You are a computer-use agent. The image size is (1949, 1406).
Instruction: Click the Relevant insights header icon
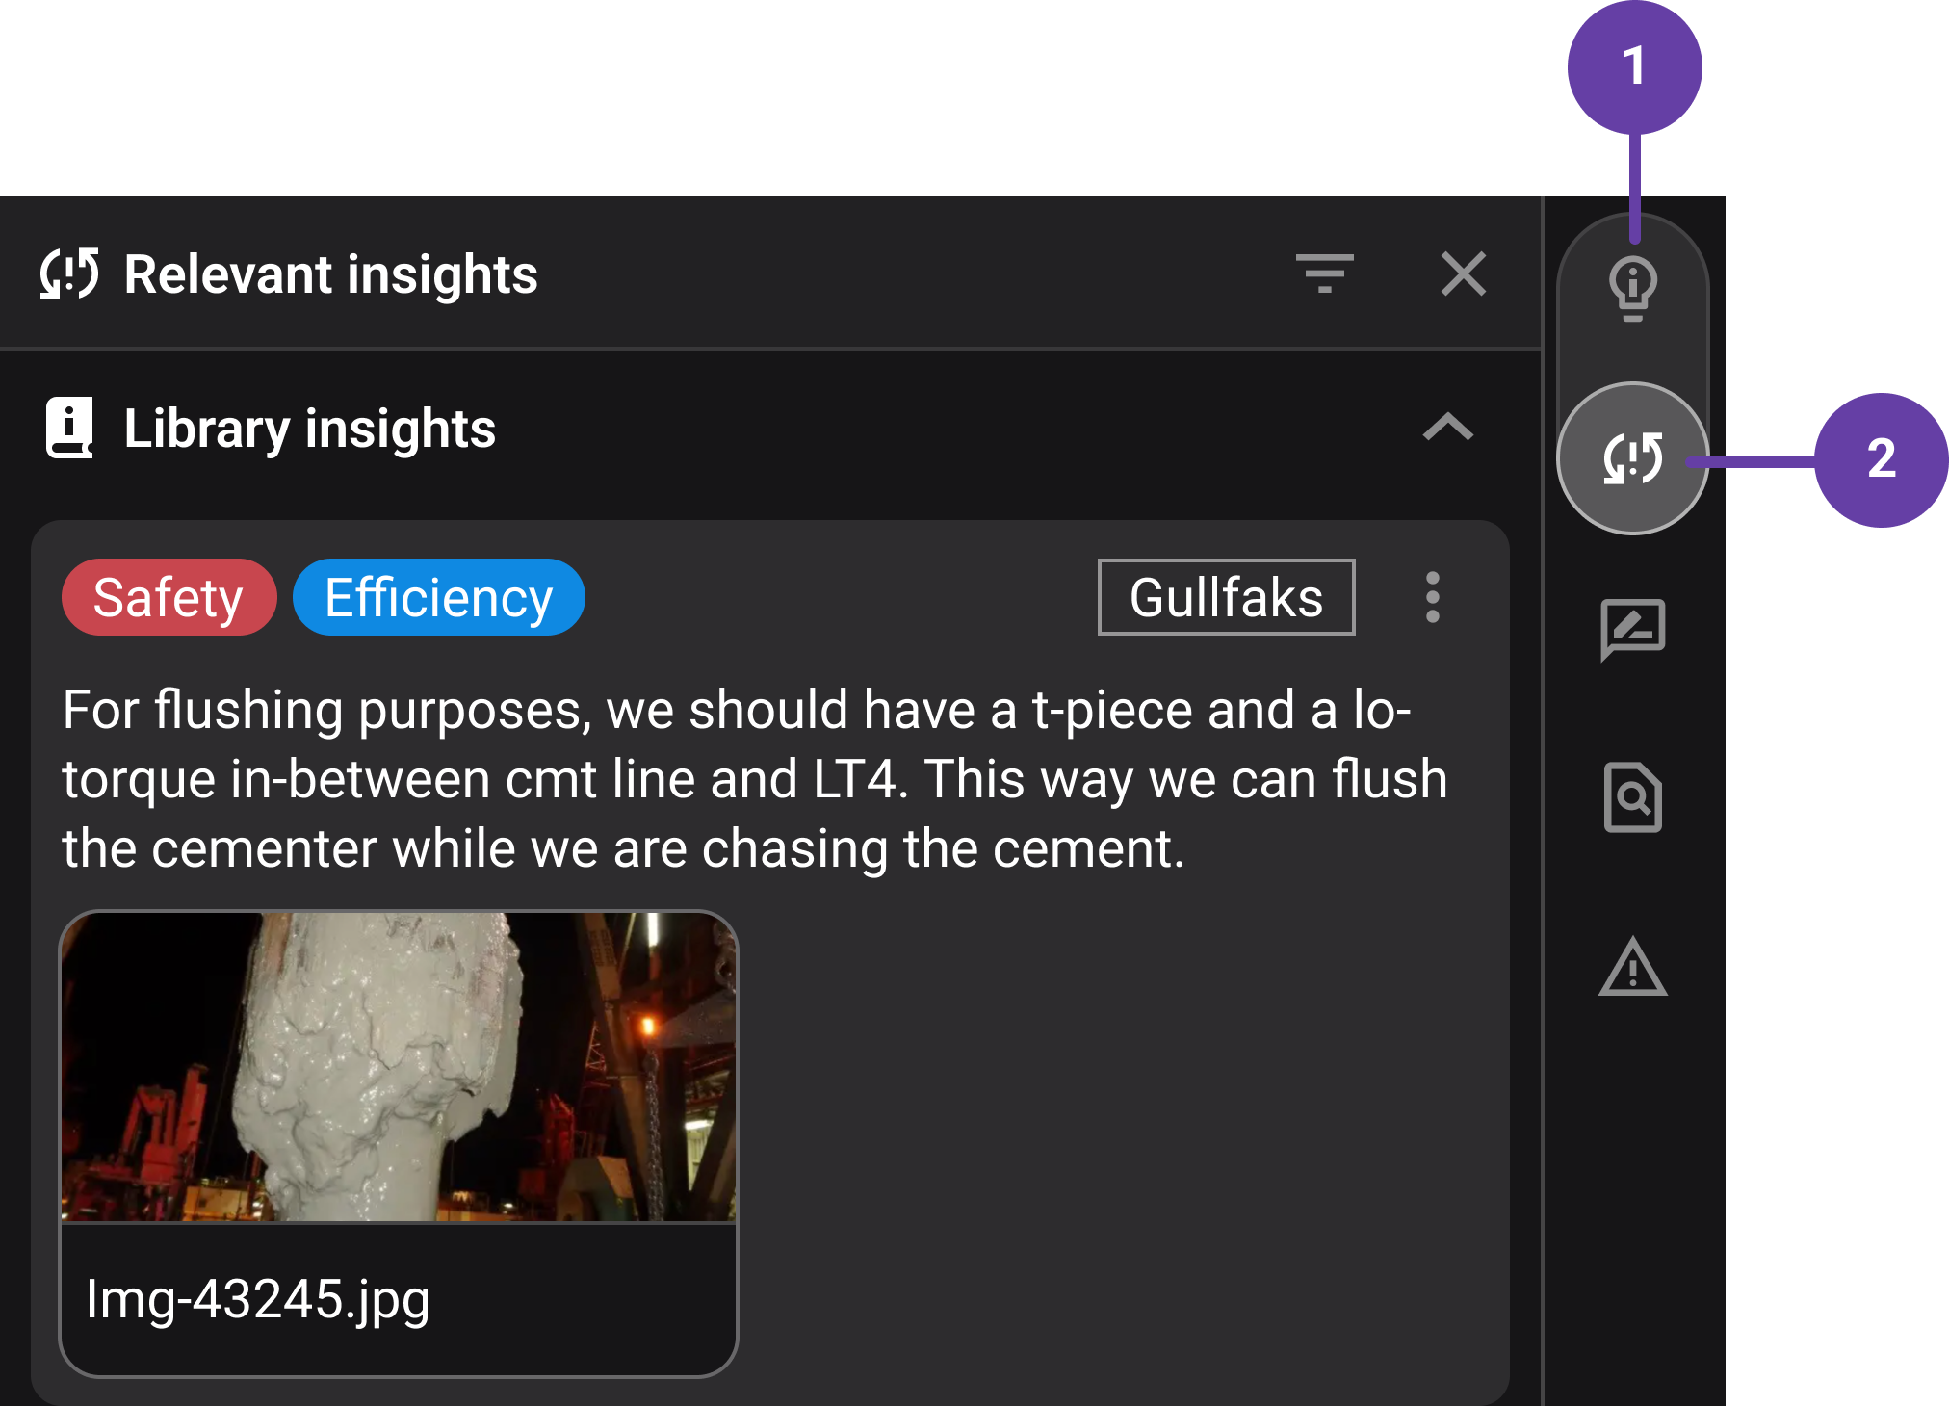(69, 273)
